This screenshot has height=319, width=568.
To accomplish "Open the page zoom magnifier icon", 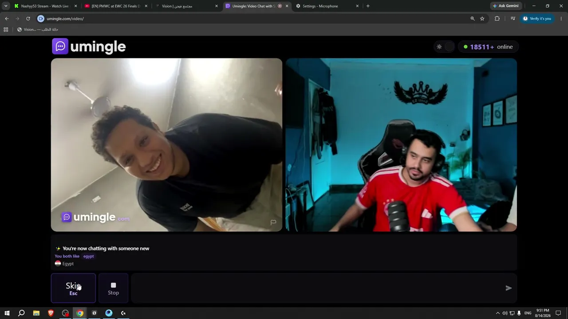I will pos(473,19).
